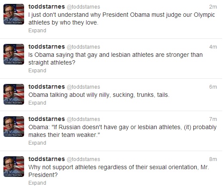Open the 4m timestamp link
The width and height of the screenshot is (223, 189).
point(213,47)
